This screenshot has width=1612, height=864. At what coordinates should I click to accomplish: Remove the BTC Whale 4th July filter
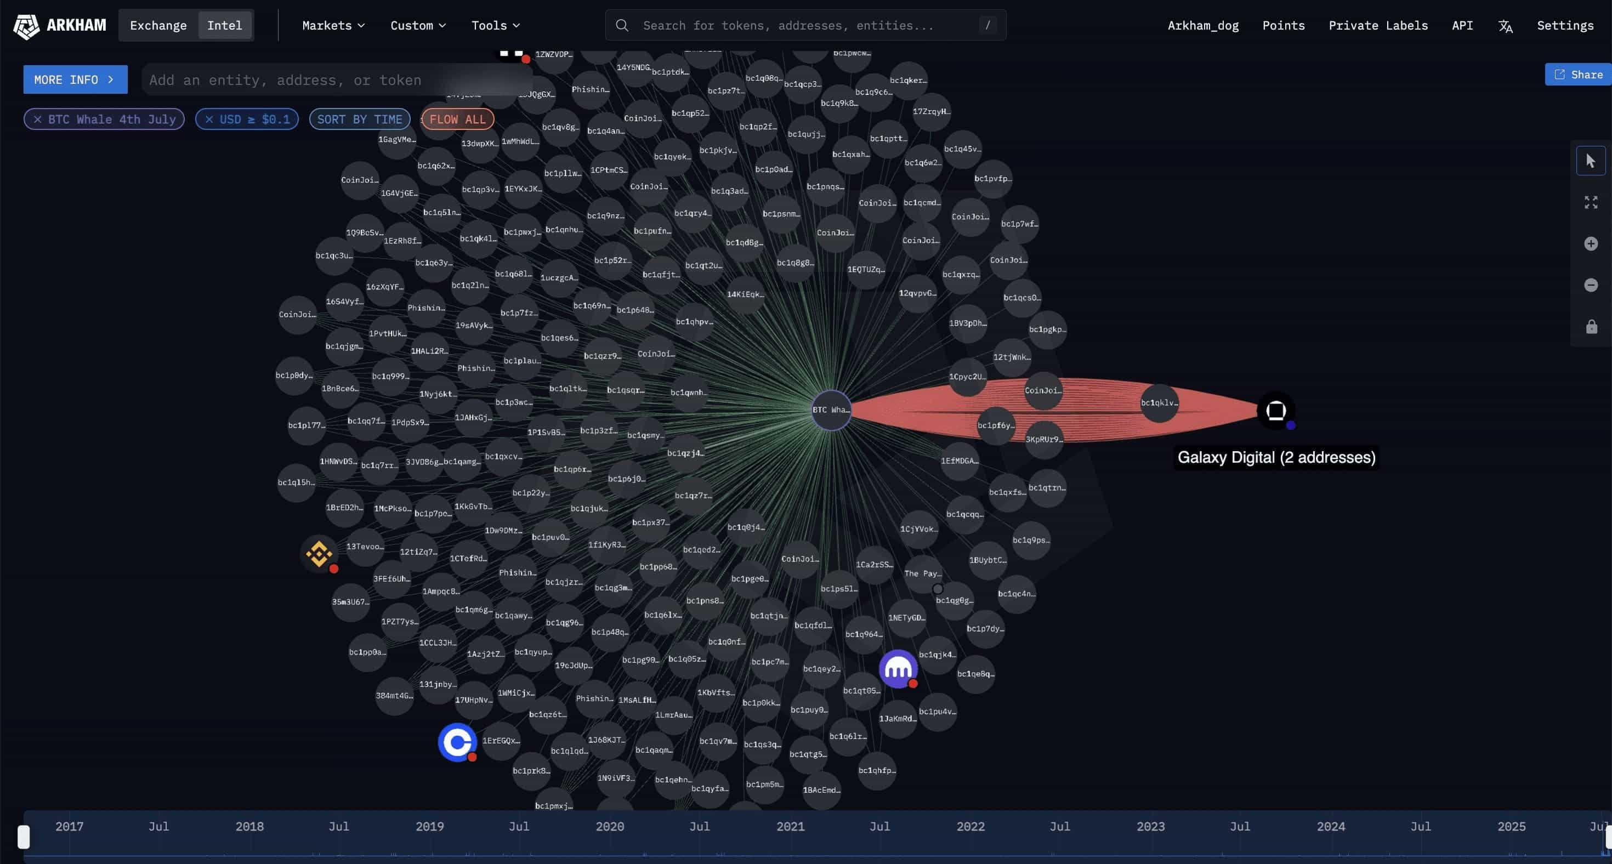[x=37, y=119]
